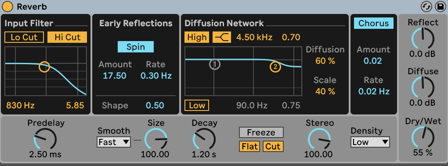
Task: Click the Spin Rate value 0.30 Hz
Action: (156, 76)
